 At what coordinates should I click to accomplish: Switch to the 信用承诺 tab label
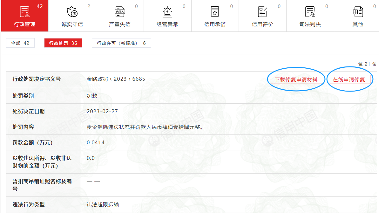tap(215, 24)
